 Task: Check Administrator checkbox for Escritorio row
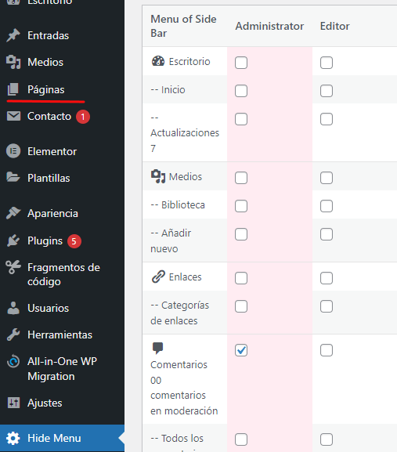point(241,63)
